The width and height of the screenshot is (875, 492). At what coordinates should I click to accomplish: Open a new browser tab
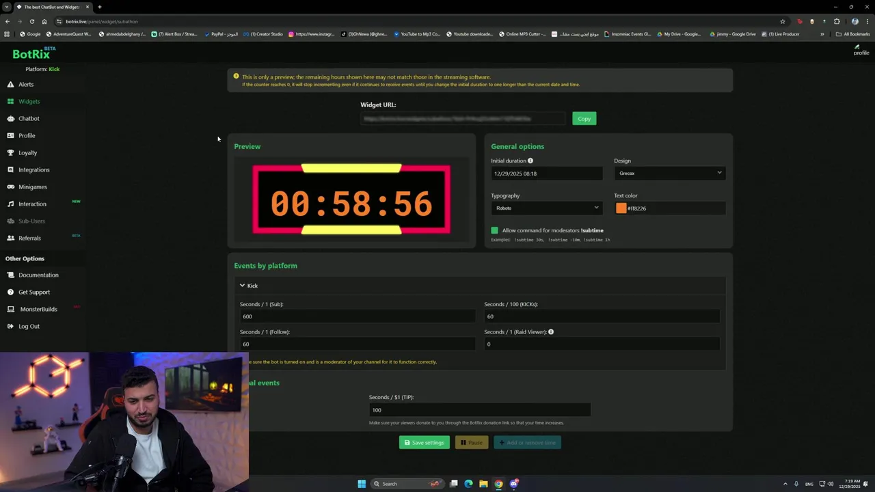tap(100, 7)
